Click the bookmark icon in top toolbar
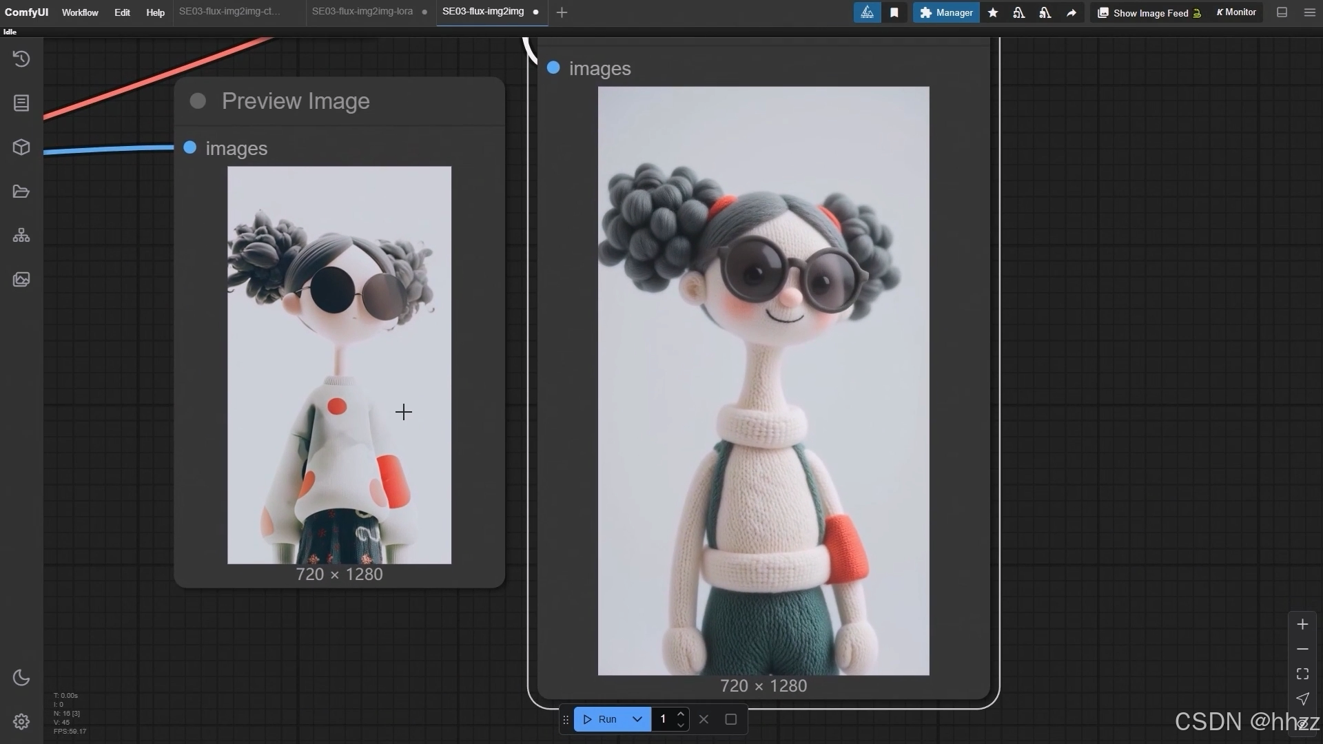1323x744 pixels. point(894,12)
